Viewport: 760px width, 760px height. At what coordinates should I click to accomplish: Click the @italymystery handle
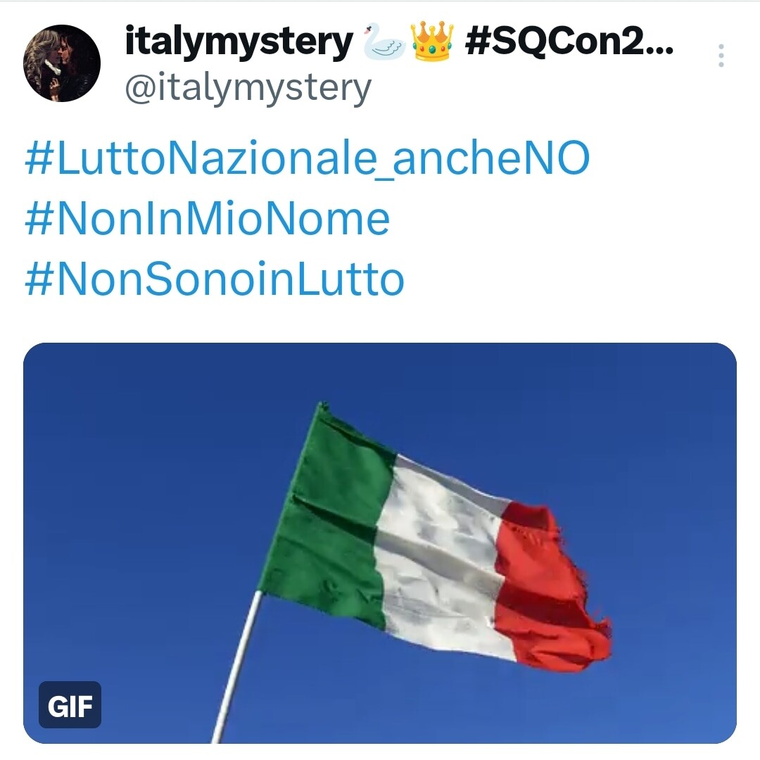click(248, 89)
